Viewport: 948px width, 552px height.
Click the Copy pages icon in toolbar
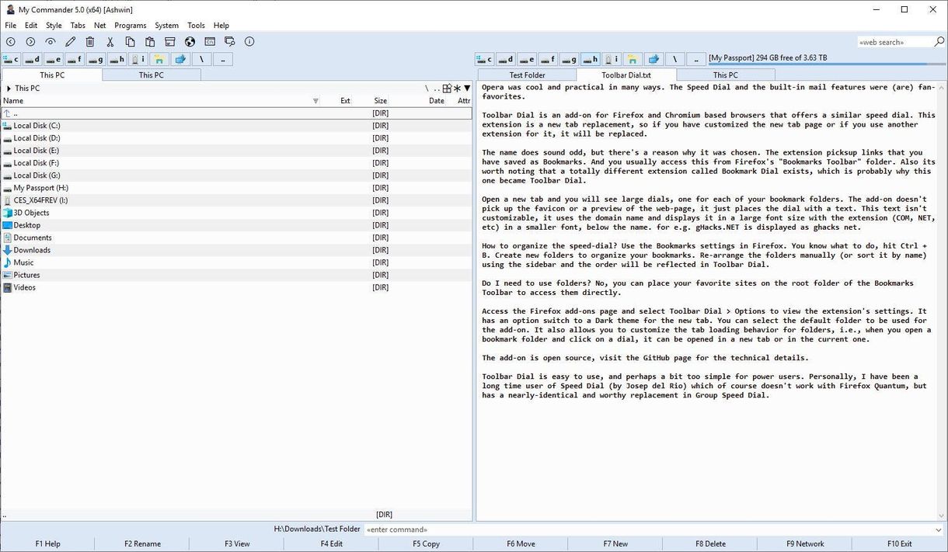[x=130, y=42]
